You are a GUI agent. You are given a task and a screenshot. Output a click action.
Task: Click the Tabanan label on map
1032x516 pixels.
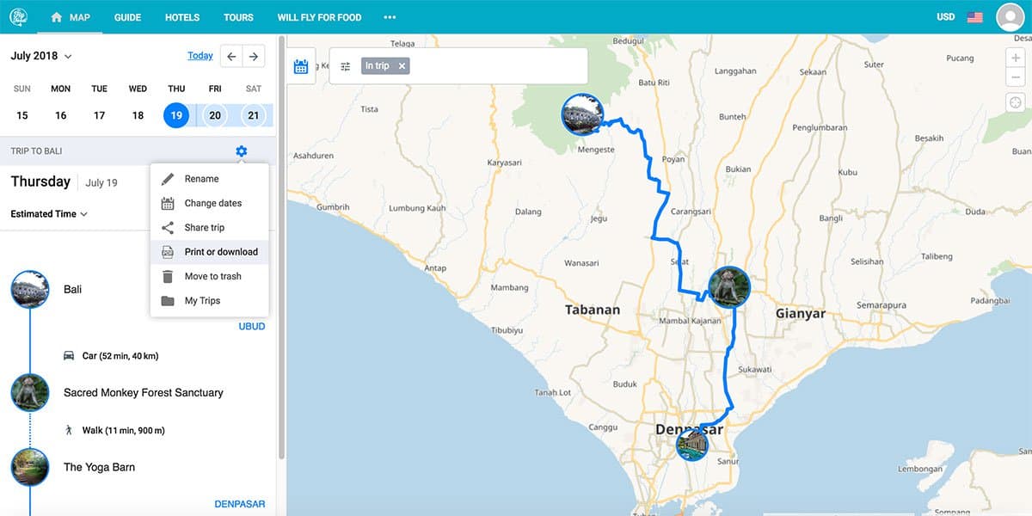coord(593,310)
